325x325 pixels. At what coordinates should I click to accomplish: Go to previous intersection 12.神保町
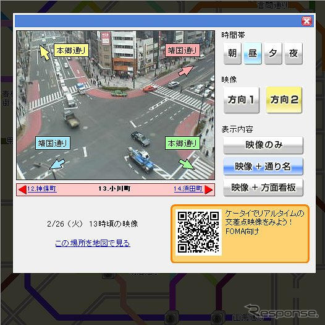(41, 189)
